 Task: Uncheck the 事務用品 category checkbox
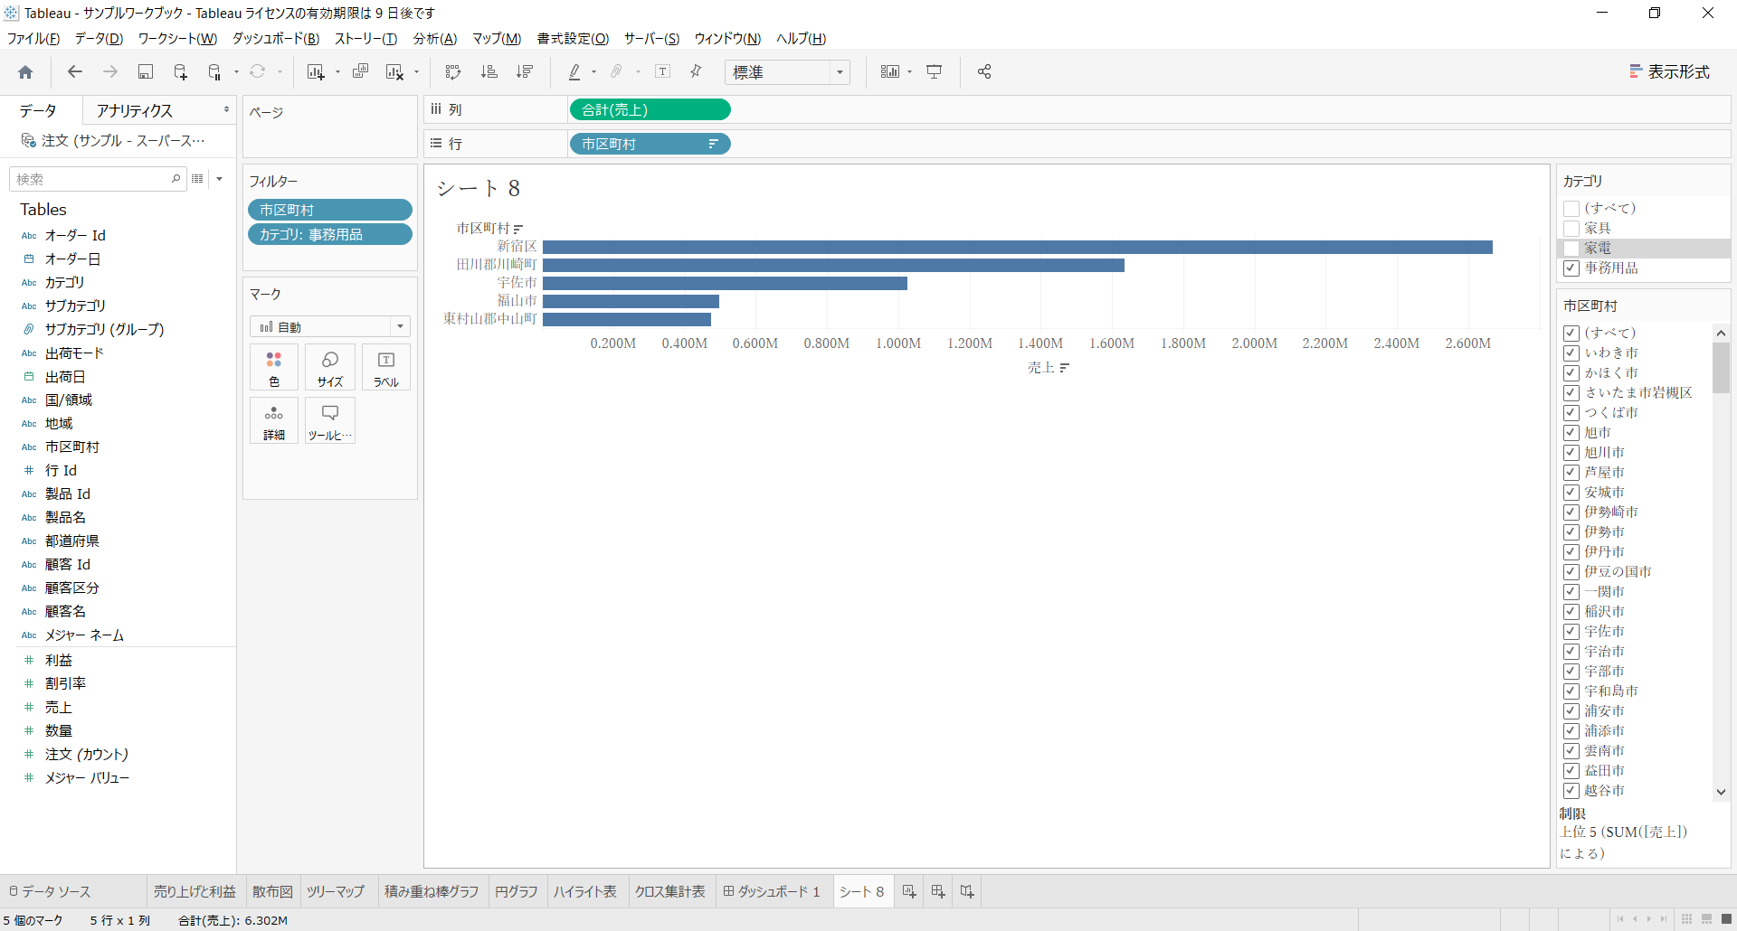(1571, 268)
